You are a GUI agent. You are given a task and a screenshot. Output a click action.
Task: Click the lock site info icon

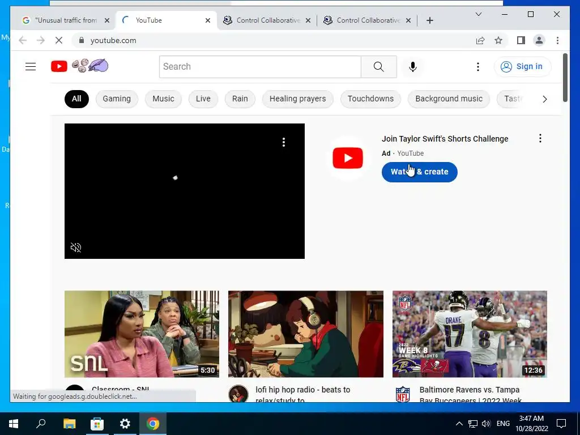point(82,40)
